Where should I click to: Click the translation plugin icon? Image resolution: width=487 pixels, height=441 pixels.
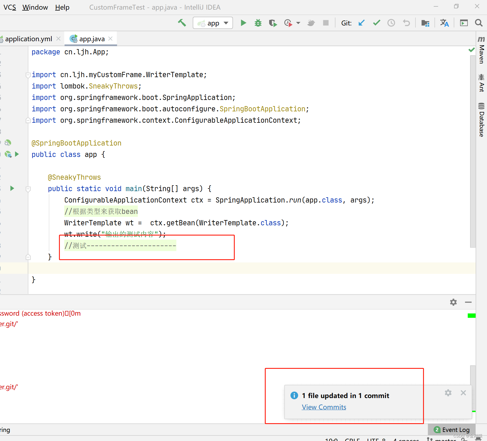[444, 23]
